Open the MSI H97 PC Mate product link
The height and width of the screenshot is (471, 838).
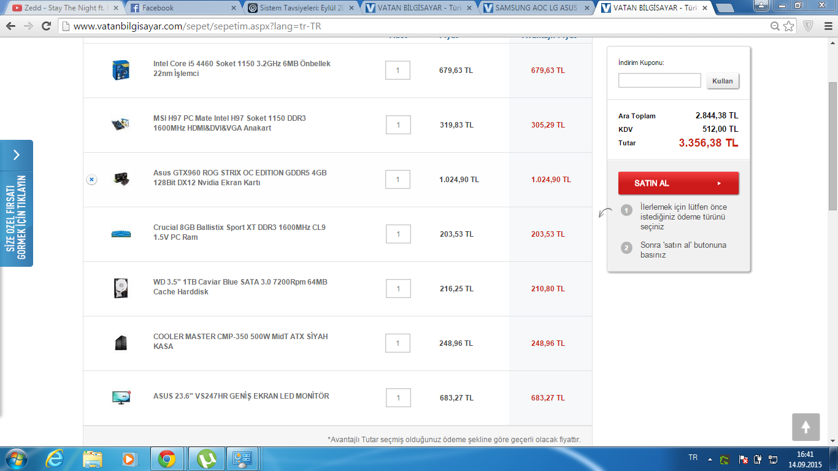(x=229, y=123)
